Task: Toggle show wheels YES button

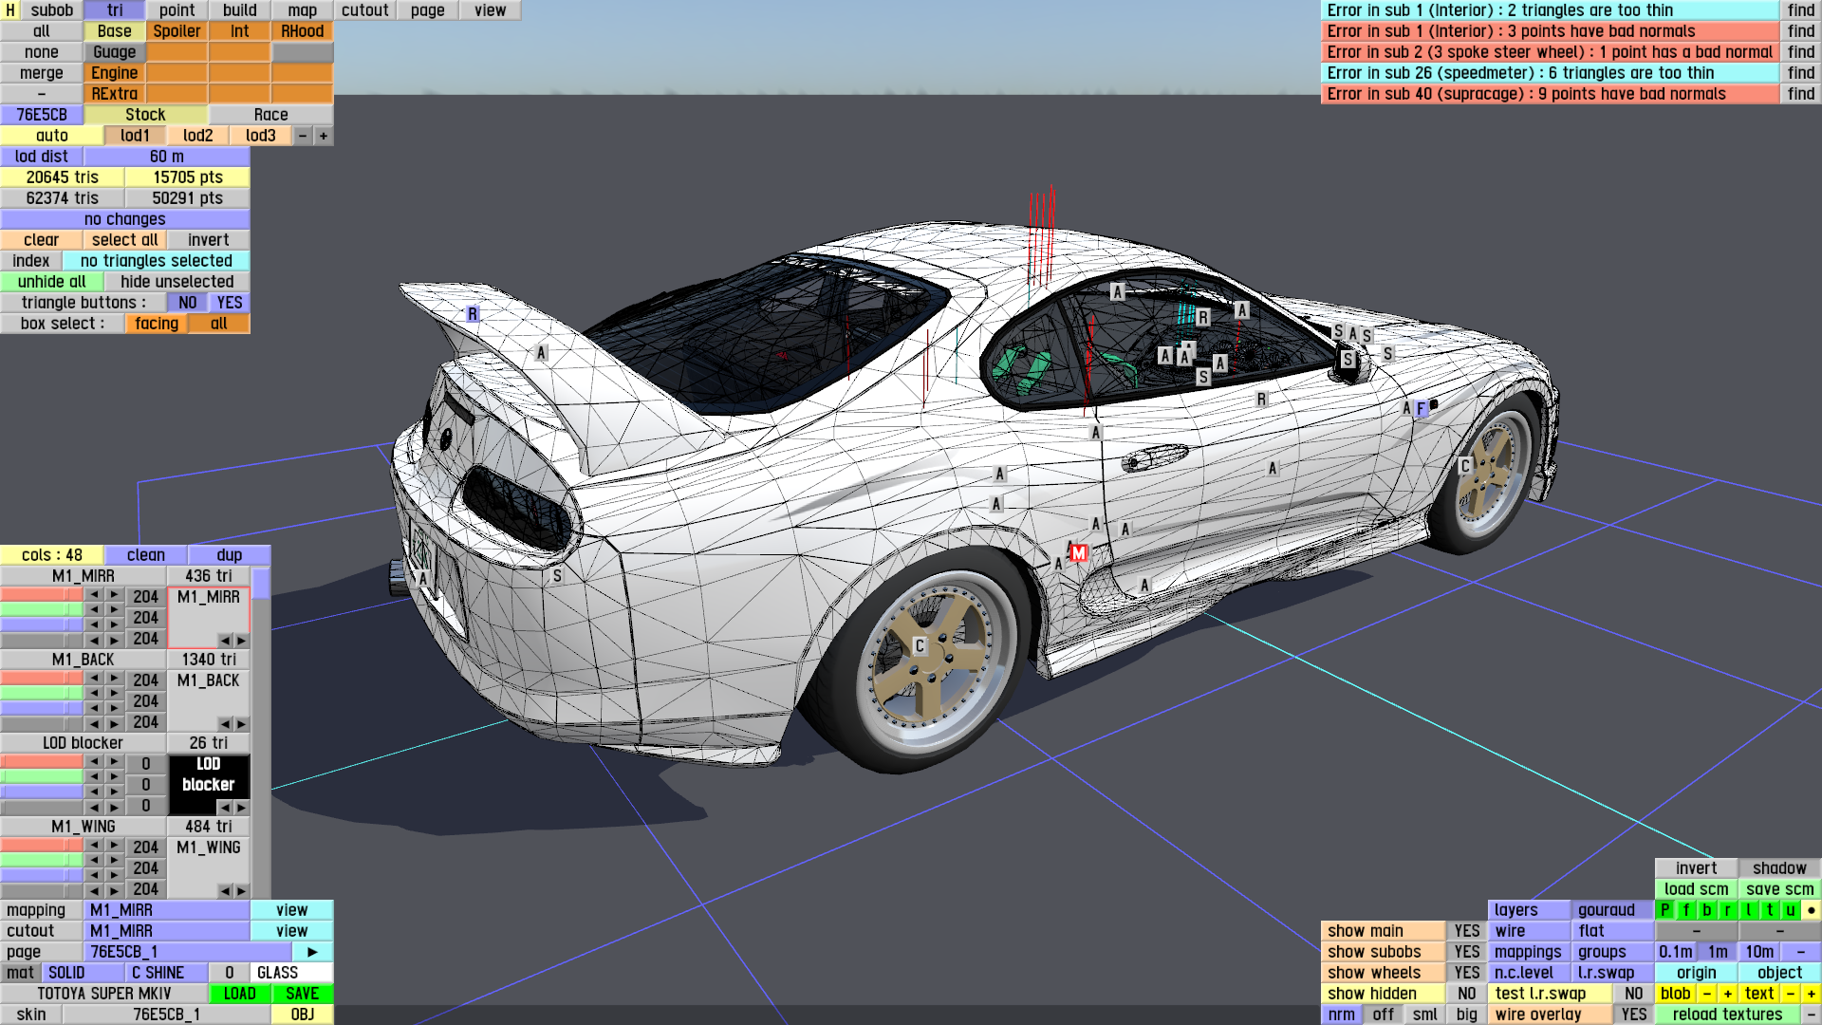Action: click(1466, 973)
